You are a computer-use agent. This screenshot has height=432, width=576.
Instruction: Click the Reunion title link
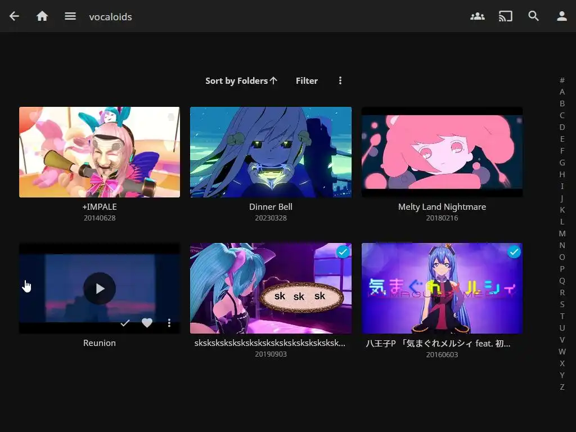coord(100,343)
